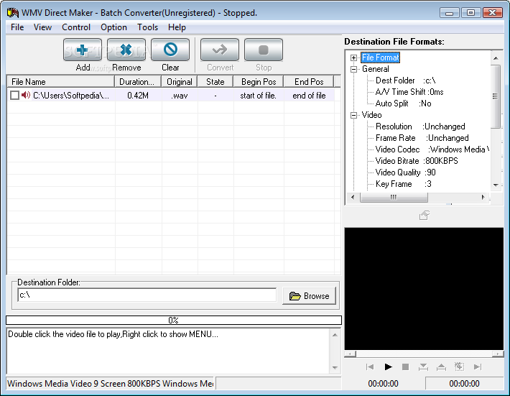Click the 0% conversion progress bar
Screen dimensions: 510x396
coord(174,321)
